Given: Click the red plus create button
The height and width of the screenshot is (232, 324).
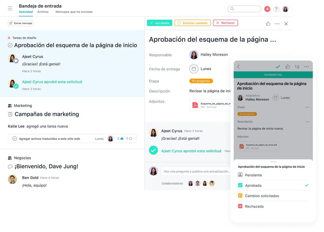Looking at the screenshot, I should tap(267, 9).
